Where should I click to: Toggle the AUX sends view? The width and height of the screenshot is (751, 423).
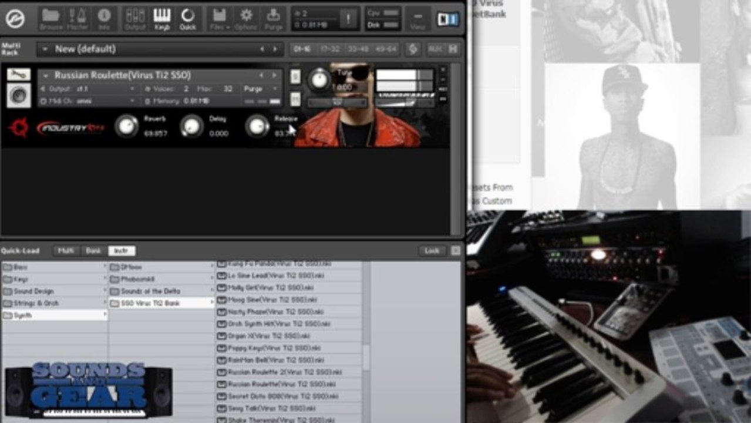(435, 49)
